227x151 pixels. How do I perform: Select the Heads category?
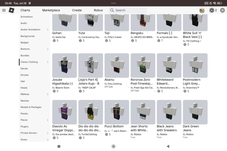(24, 88)
